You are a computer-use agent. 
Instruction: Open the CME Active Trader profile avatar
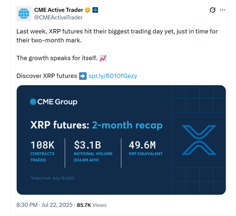(x=24, y=14)
